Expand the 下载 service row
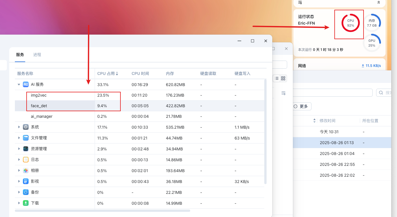This screenshot has width=397, height=217. point(19,203)
